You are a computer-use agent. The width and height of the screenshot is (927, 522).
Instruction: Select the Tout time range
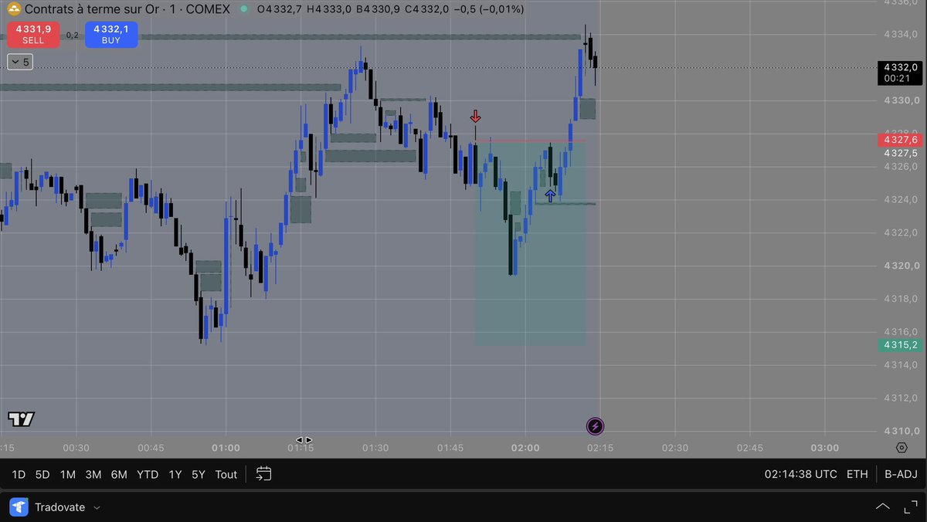pos(226,474)
